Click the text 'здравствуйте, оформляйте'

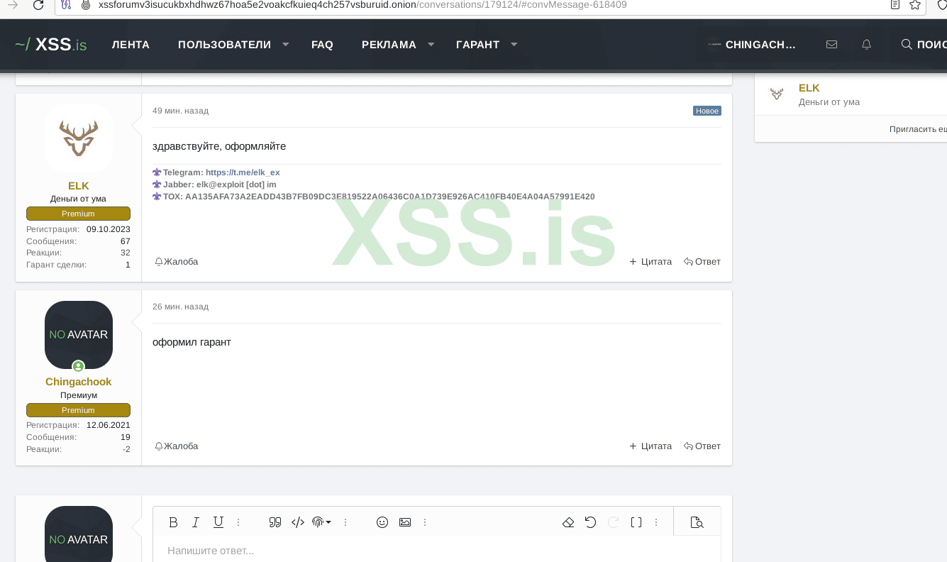[219, 146]
